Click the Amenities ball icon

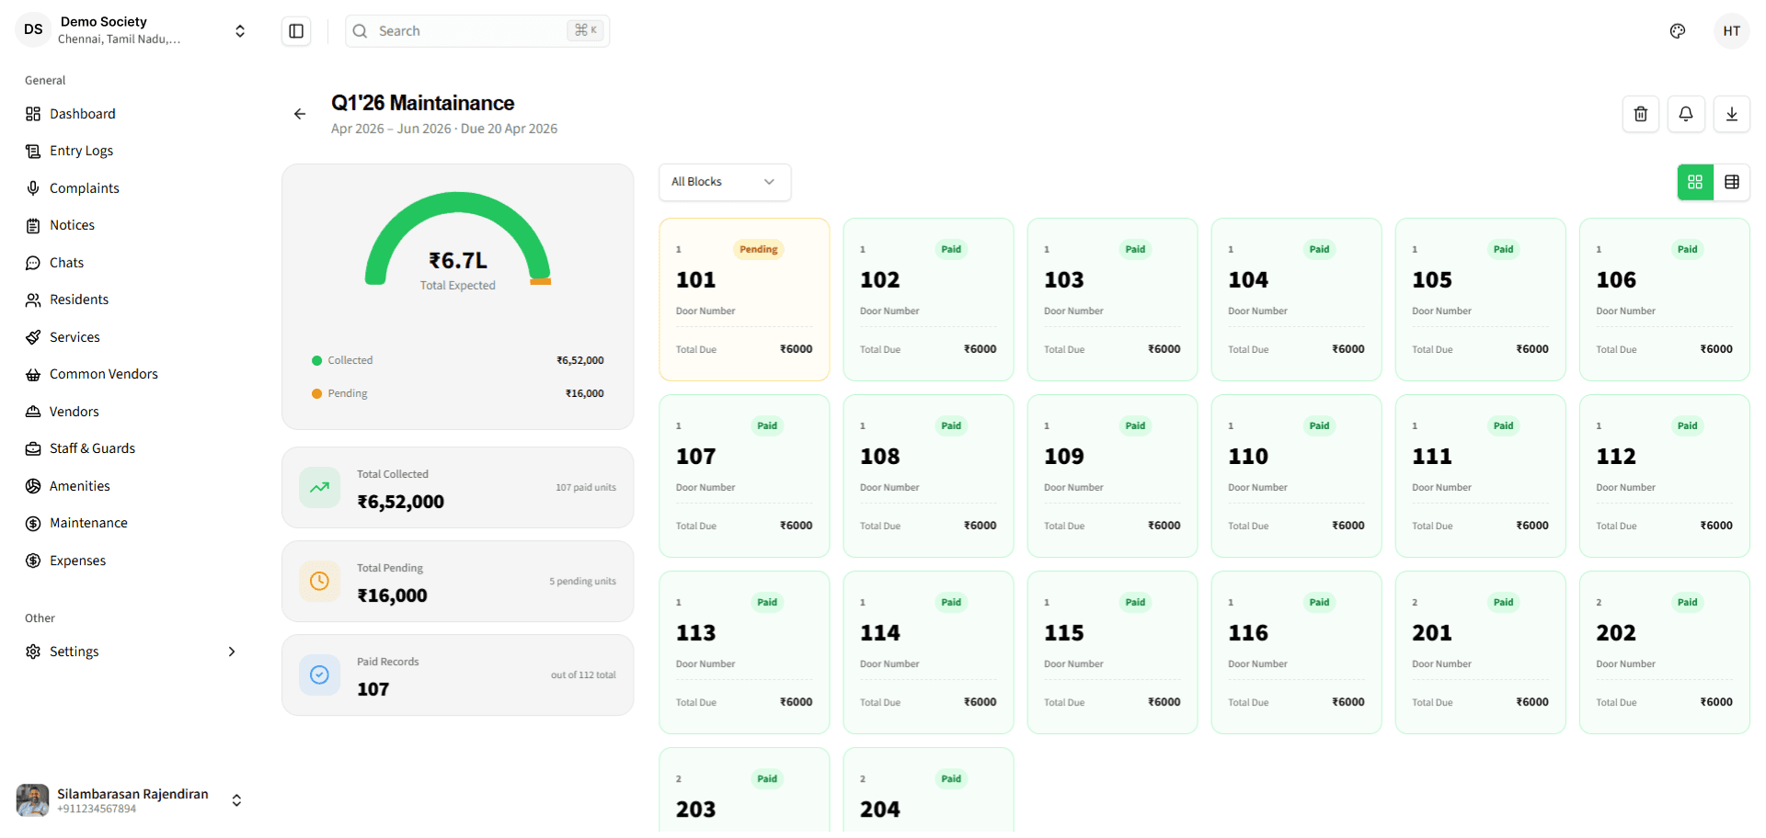[33, 486]
